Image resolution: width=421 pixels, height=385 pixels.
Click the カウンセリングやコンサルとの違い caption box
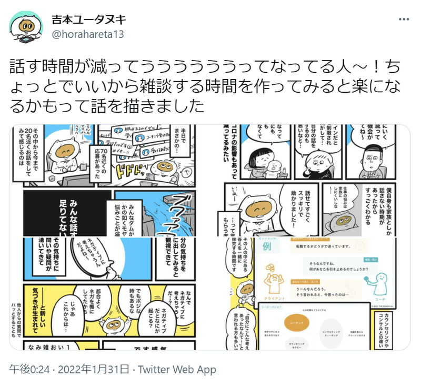pos(385,330)
